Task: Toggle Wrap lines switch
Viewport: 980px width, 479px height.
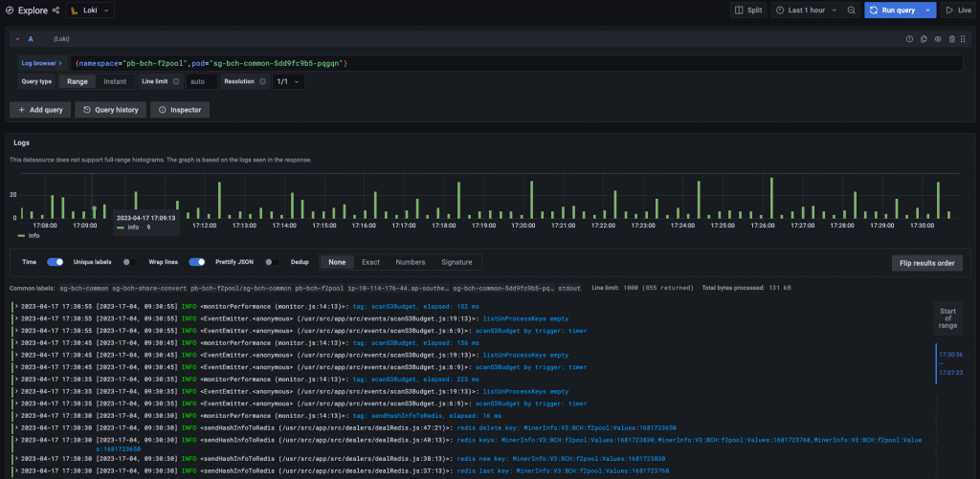Action: point(197,262)
